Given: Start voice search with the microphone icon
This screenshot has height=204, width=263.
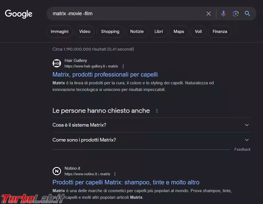Looking at the screenshot, I should click(x=223, y=14).
